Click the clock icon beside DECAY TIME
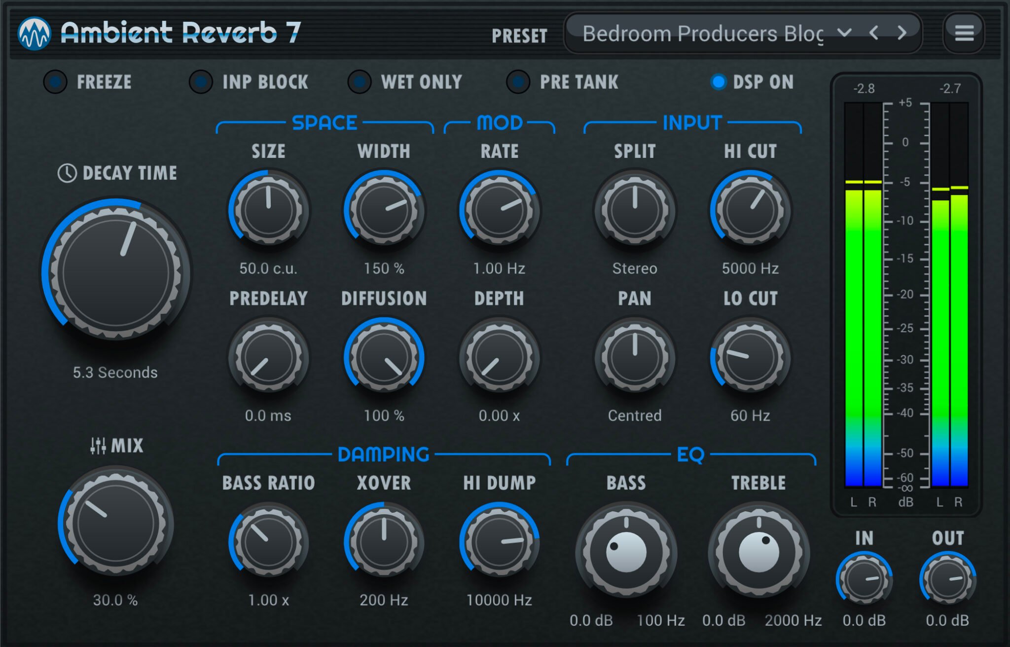This screenshot has height=647, width=1010. point(67,173)
